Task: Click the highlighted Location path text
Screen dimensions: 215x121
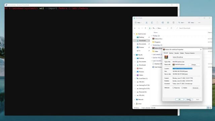Action: 182,69
